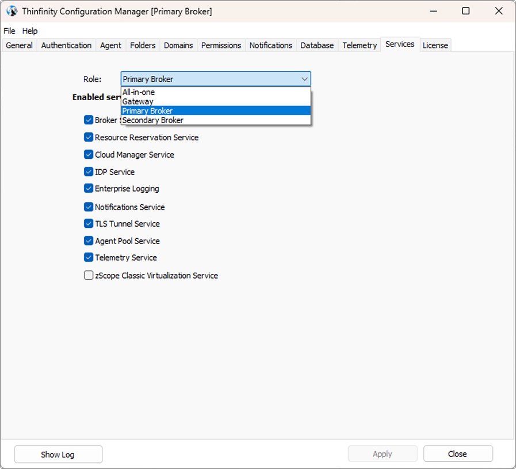Go to the License tab
This screenshot has height=469, width=516.
(435, 45)
